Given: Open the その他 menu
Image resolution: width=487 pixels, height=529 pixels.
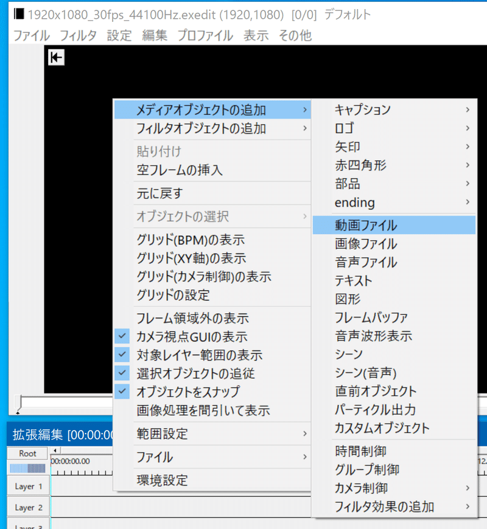Looking at the screenshot, I should point(295,35).
